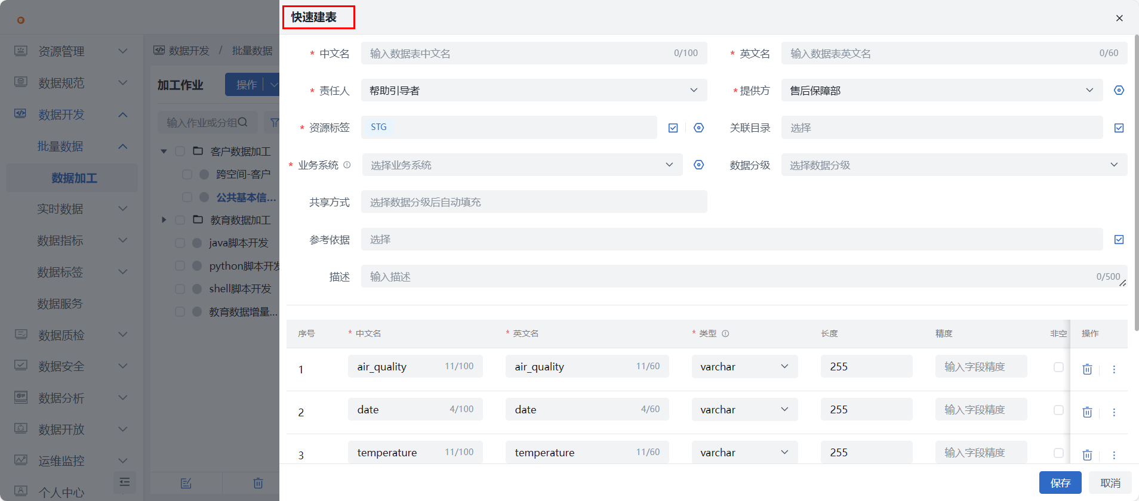
Task: Close the 快速建表 dialog
Action: (x=1119, y=18)
